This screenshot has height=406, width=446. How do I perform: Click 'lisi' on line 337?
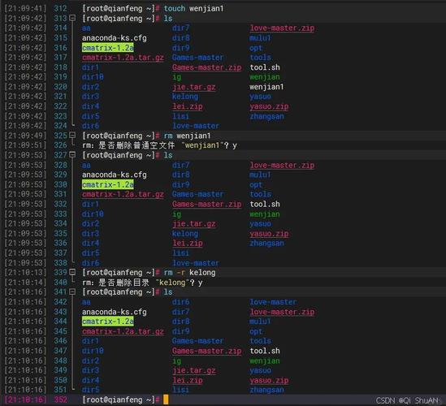pos(180,253)
